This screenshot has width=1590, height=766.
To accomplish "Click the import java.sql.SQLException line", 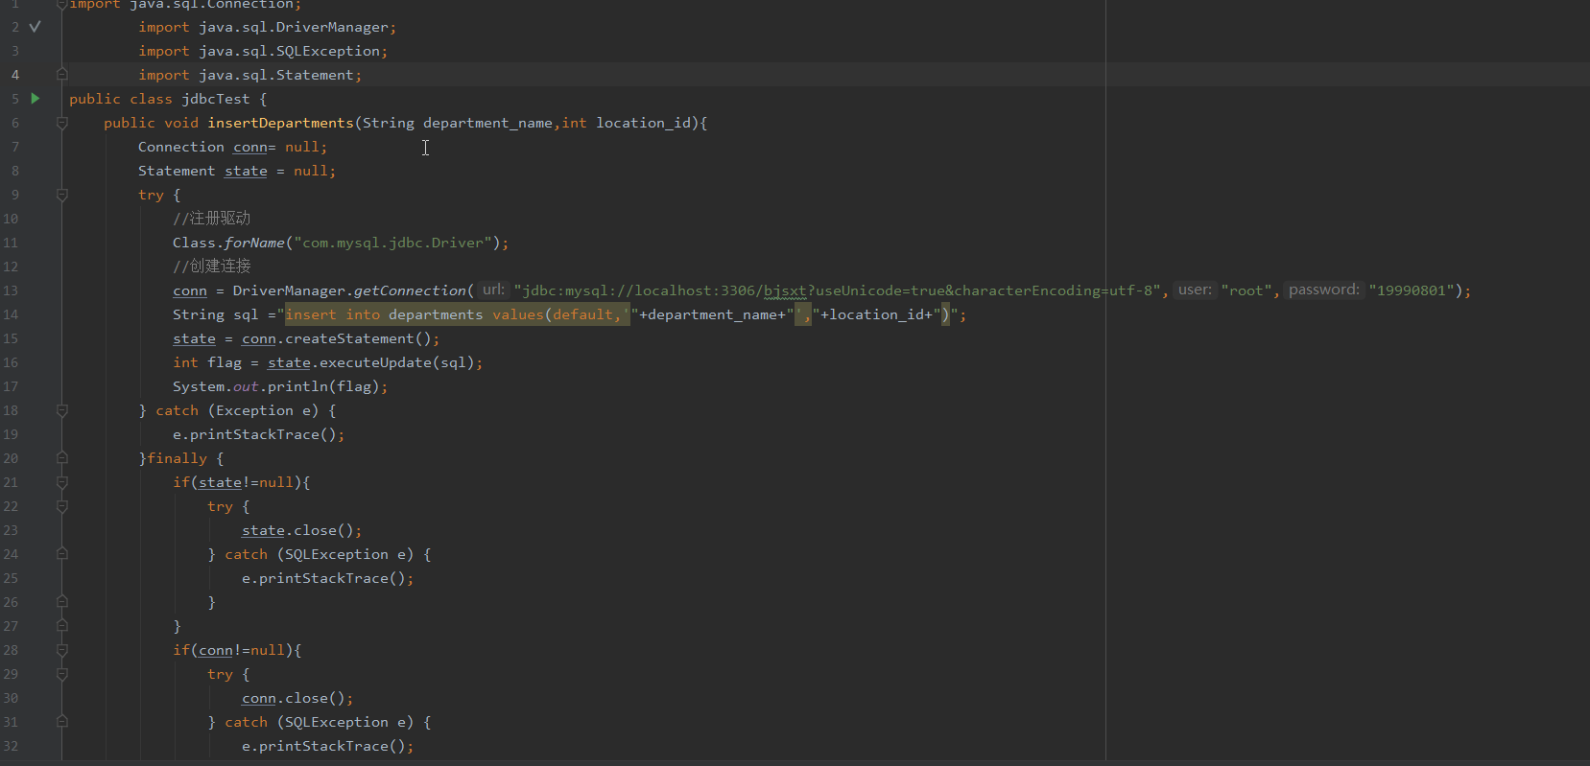I will click(x=263, y=51).
